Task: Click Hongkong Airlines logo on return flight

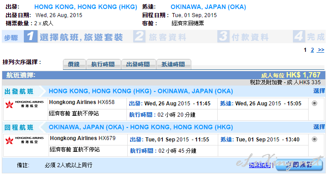Action: pos(24,140)
